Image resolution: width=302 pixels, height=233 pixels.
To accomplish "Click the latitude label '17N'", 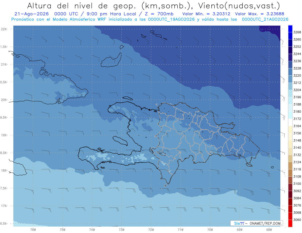I will click(4, 206).
